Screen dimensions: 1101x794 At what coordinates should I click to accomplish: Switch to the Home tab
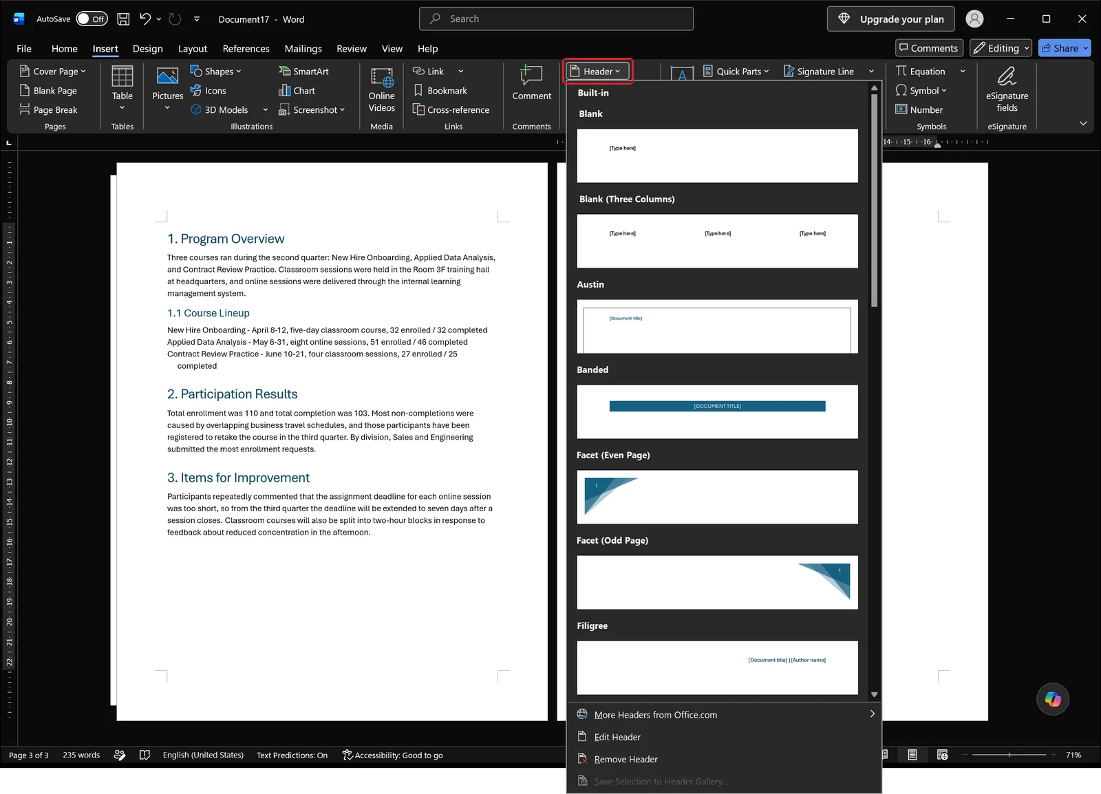coord(65,49)
